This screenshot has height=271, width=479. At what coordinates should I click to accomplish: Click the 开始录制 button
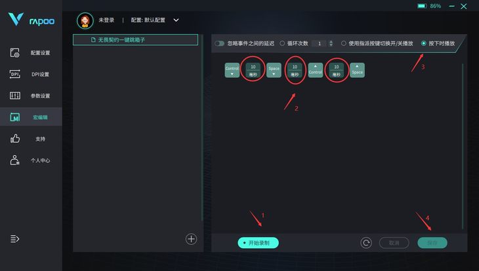tap(258, 243)
